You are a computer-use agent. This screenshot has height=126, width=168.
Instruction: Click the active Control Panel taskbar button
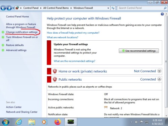tap(71, 122)
